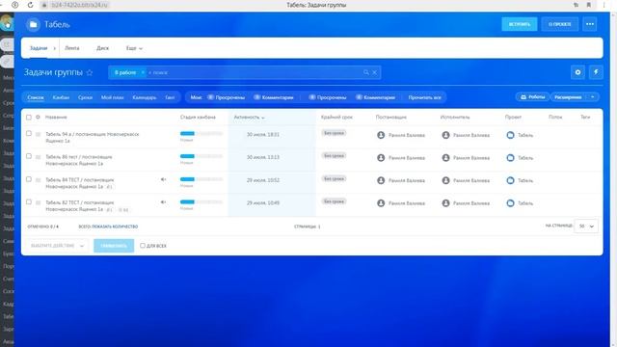
Task: Check the box for Табель 94 task
Action: [28, 133]
